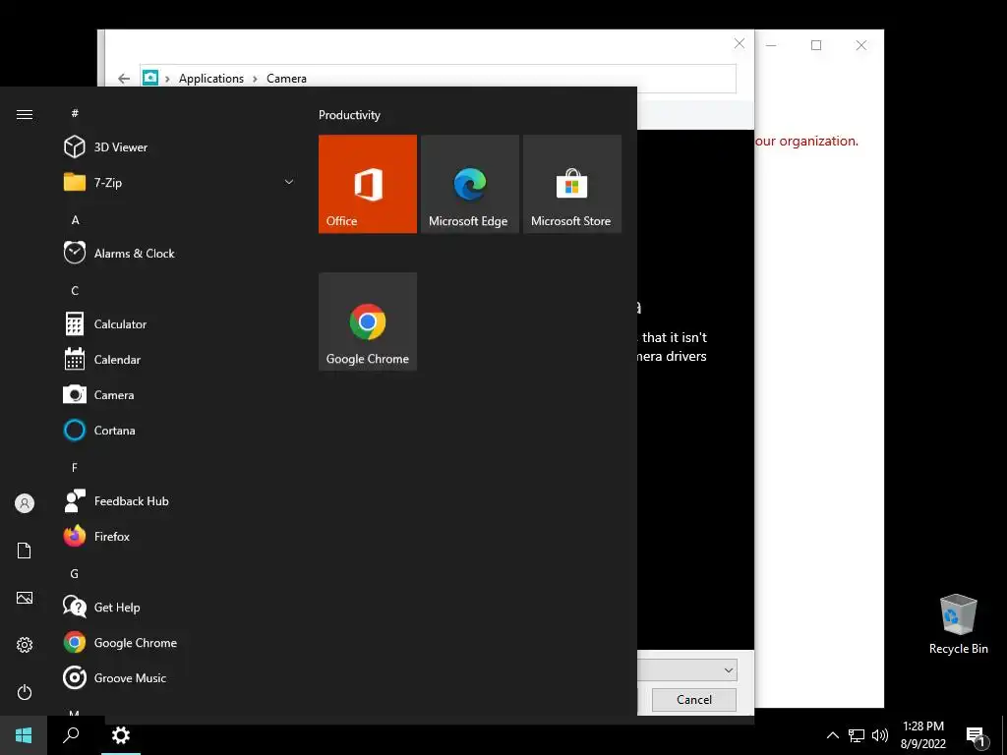The width and height of the screenshot is (1007, 755).
Task: Maximize the Settings window behind
Action: [816, 45]
